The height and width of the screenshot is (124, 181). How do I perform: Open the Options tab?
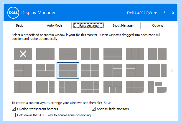click(158, 25)
